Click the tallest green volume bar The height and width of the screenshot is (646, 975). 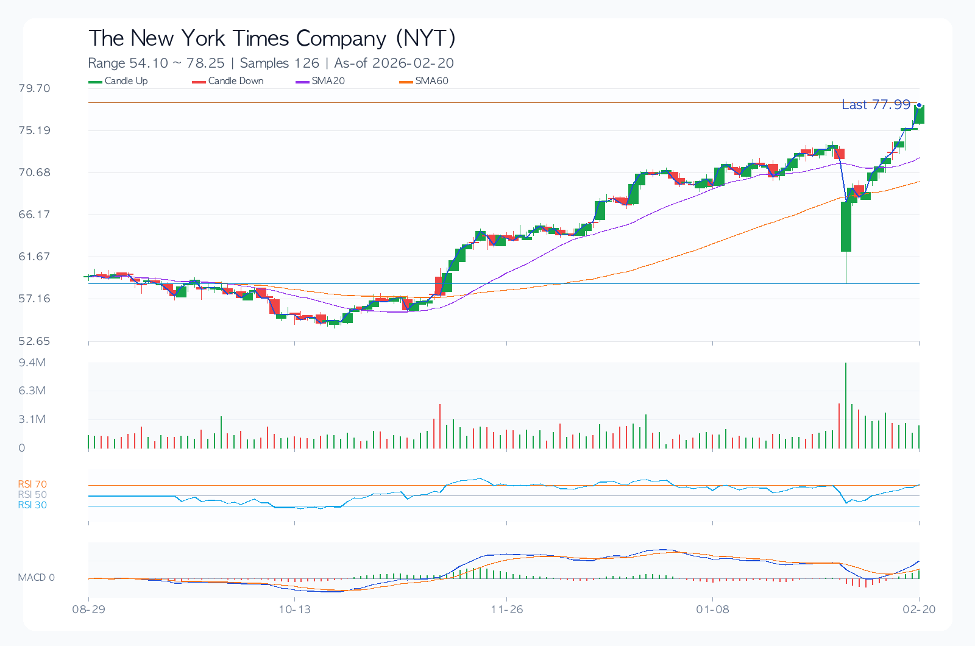(x=846, y=405)
